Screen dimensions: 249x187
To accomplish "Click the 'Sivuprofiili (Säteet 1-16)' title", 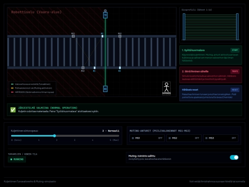I will (196, 10).
